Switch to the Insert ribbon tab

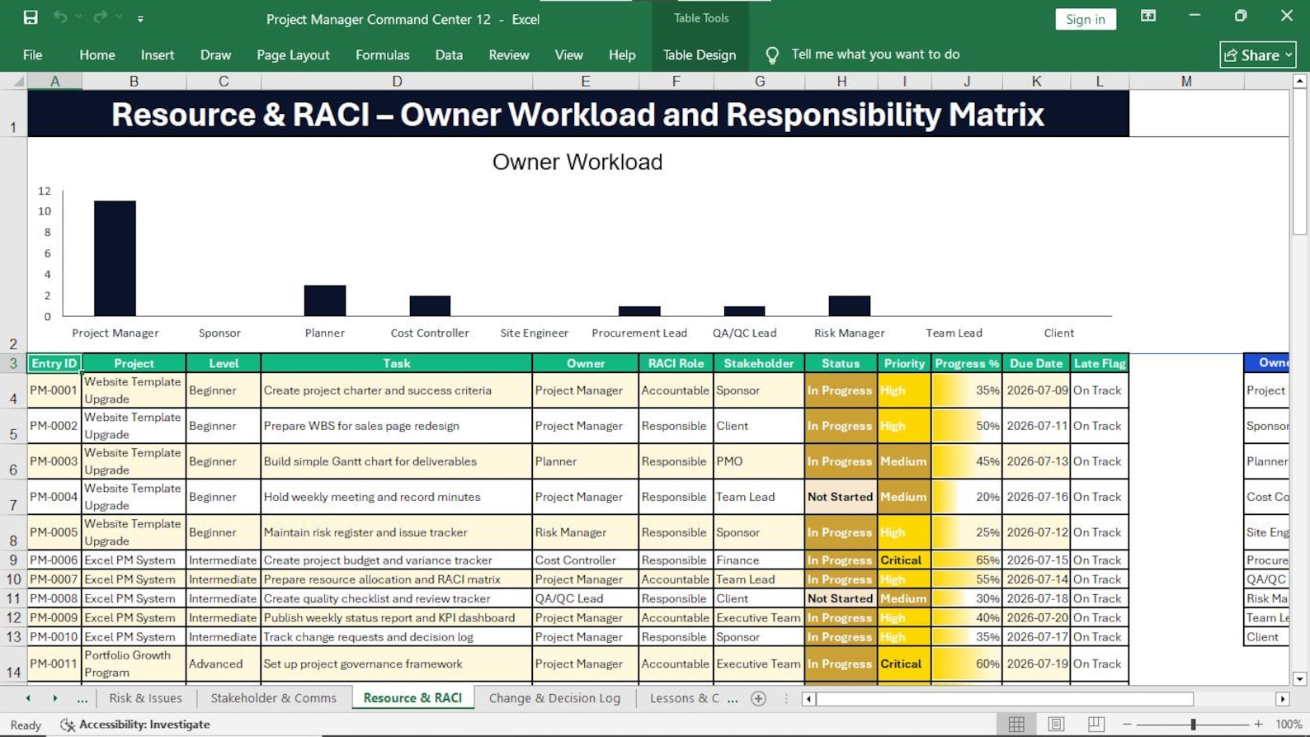click(x=158, y=54)
